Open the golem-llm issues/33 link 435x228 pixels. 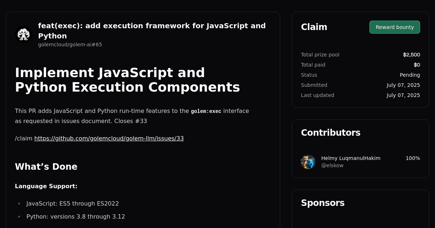tap(109, 138)
